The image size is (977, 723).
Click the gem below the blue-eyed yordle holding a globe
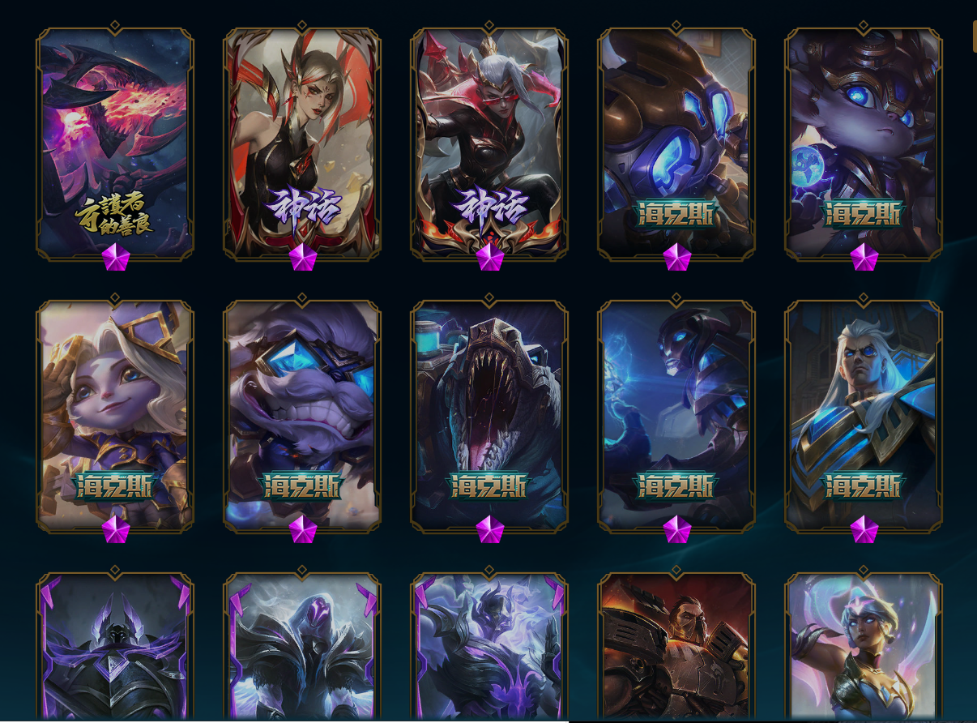click(864, 258)
